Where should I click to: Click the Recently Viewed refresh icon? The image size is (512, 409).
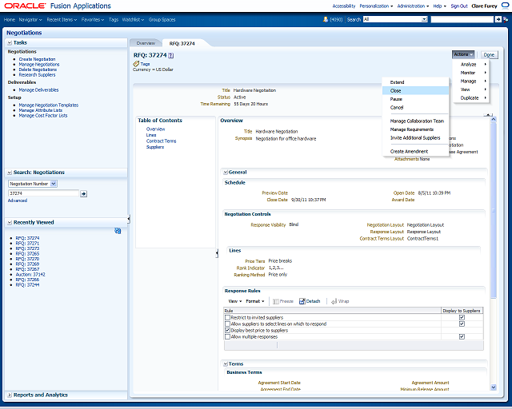click(118, 231)
